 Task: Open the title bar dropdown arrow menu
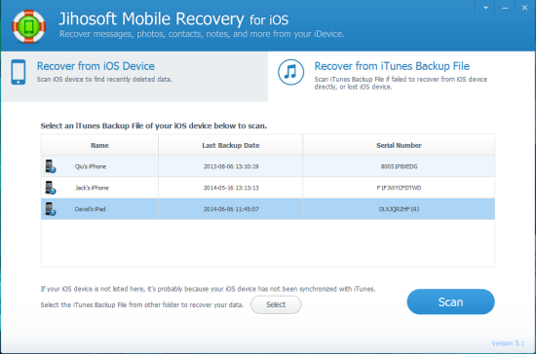[x=485, y=8]
